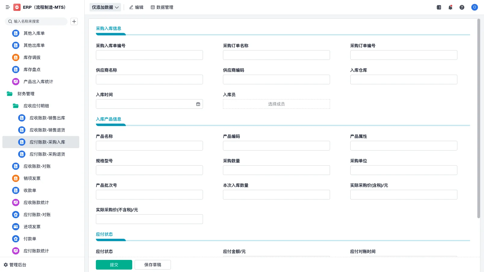Open 销项发票 orange icon
This screenshot has height=272, width=484.
[16, 178]
